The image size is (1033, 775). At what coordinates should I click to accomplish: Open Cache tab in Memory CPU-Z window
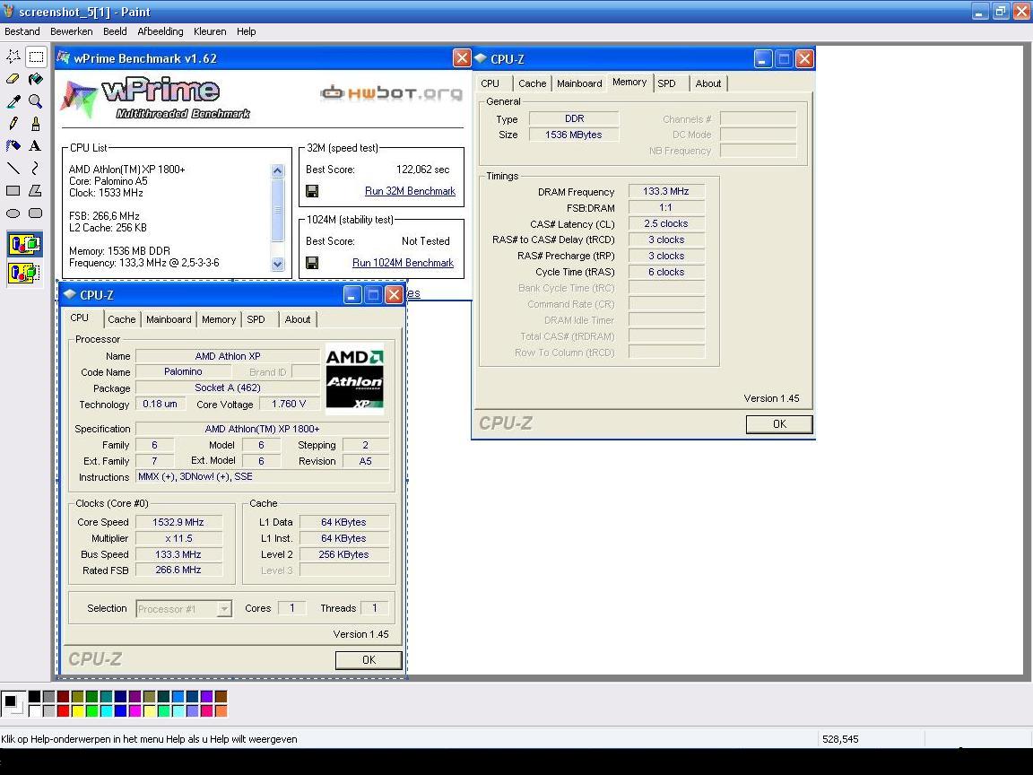click(x=533, y=83)
